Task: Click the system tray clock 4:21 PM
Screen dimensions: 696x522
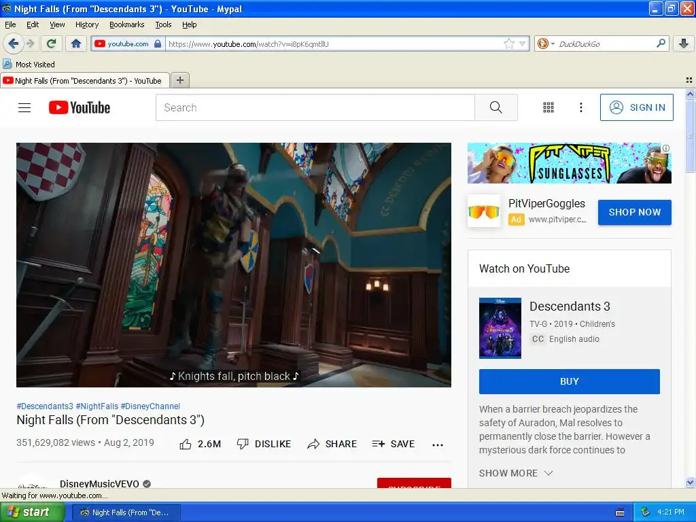Action: tap(670, 512)
